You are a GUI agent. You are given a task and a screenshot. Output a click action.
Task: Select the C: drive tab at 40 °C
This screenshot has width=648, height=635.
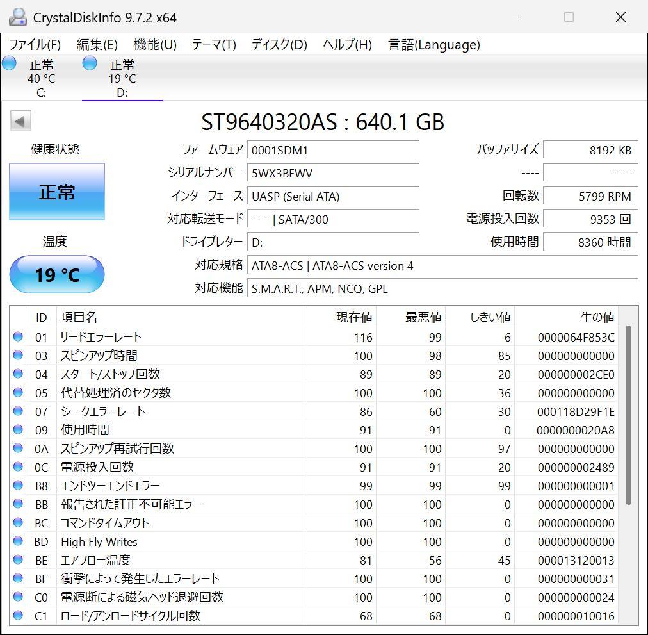[x=41, y=78]
